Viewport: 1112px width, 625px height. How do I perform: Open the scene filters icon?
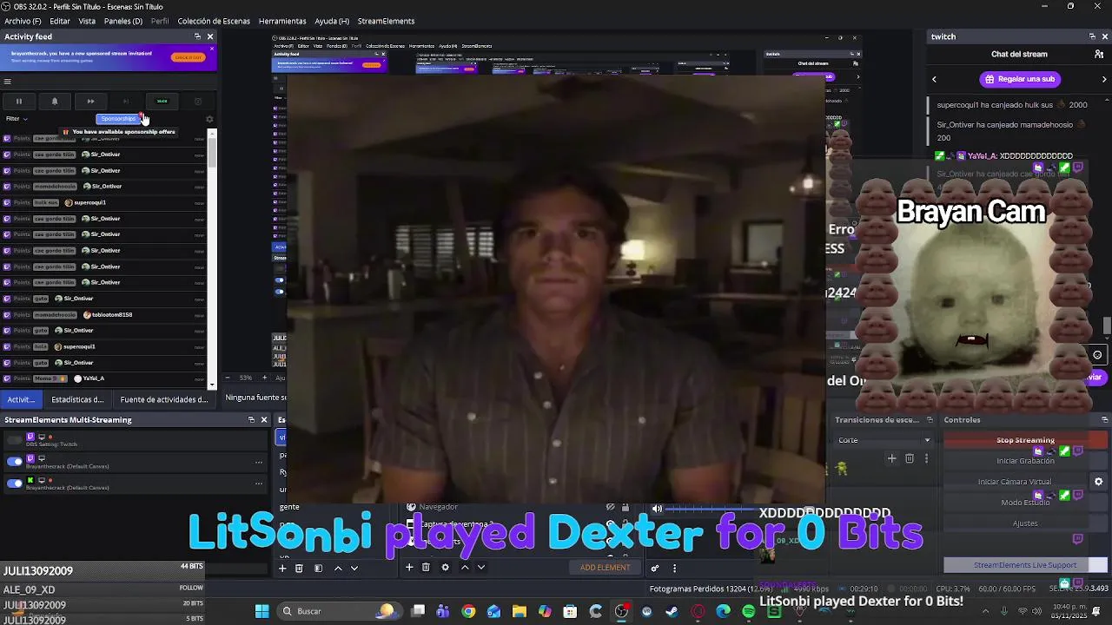click(x=318, y=568)
